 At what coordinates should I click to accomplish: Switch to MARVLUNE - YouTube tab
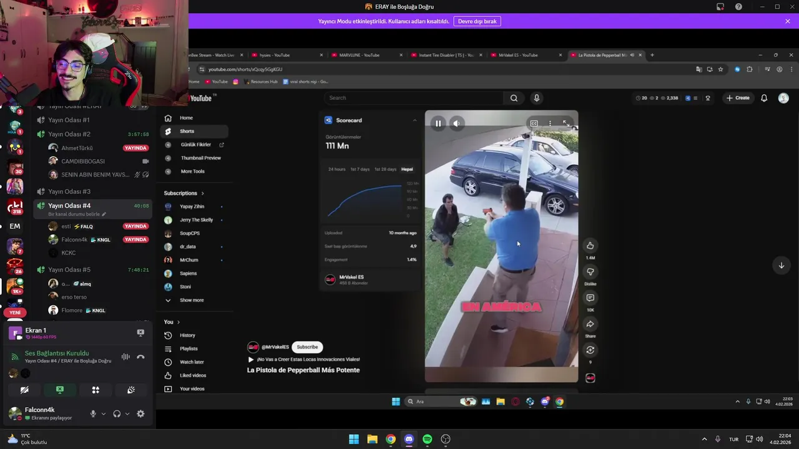(x=366, y=55)
